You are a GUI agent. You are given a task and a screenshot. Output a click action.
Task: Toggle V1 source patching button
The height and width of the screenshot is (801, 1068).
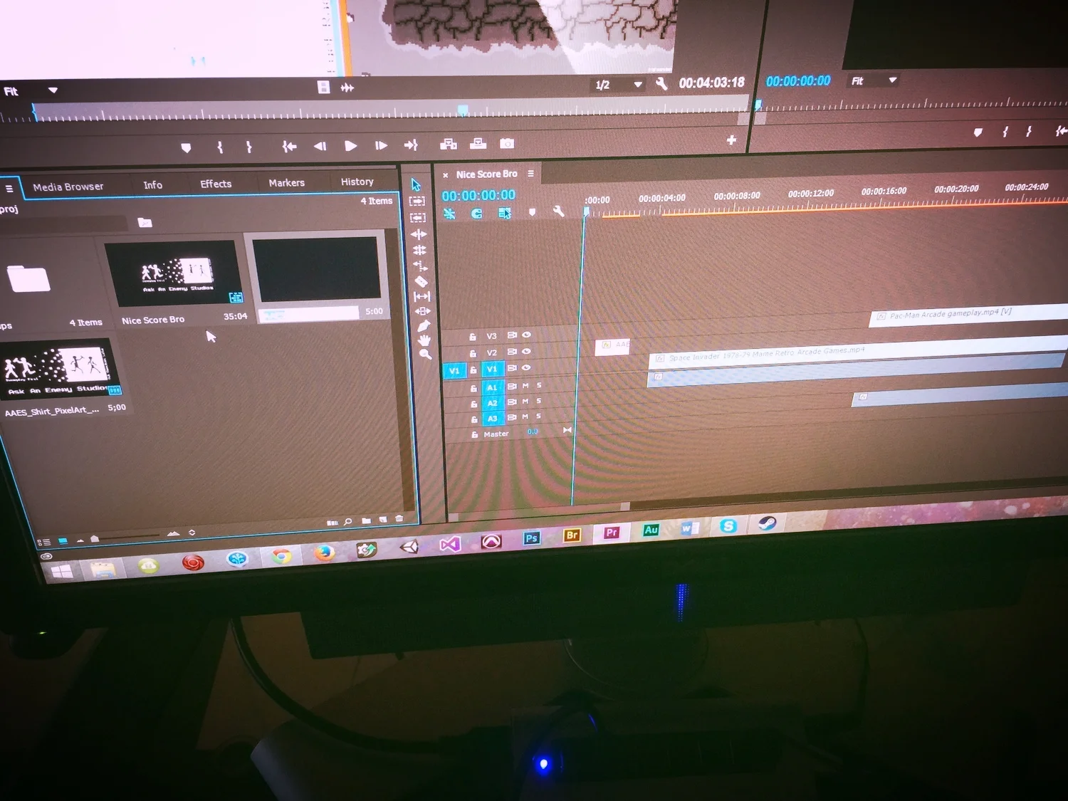coord(454,370)
